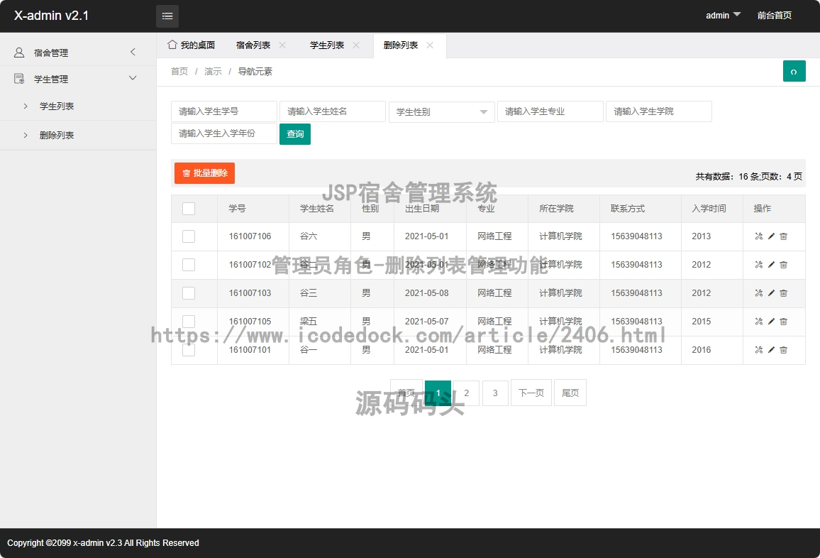Close the 学生列表 tab

[x=356, y=45]
